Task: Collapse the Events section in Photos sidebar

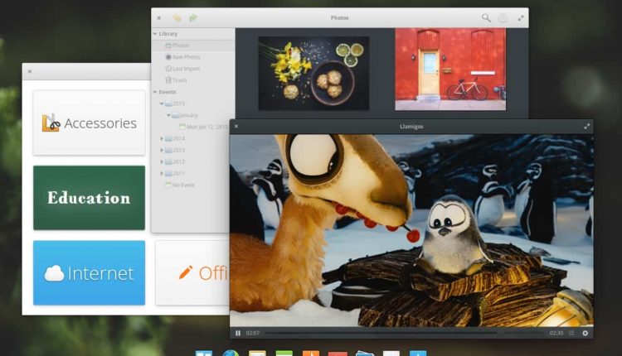Action: pyautogui.click(x=155, y=92)
